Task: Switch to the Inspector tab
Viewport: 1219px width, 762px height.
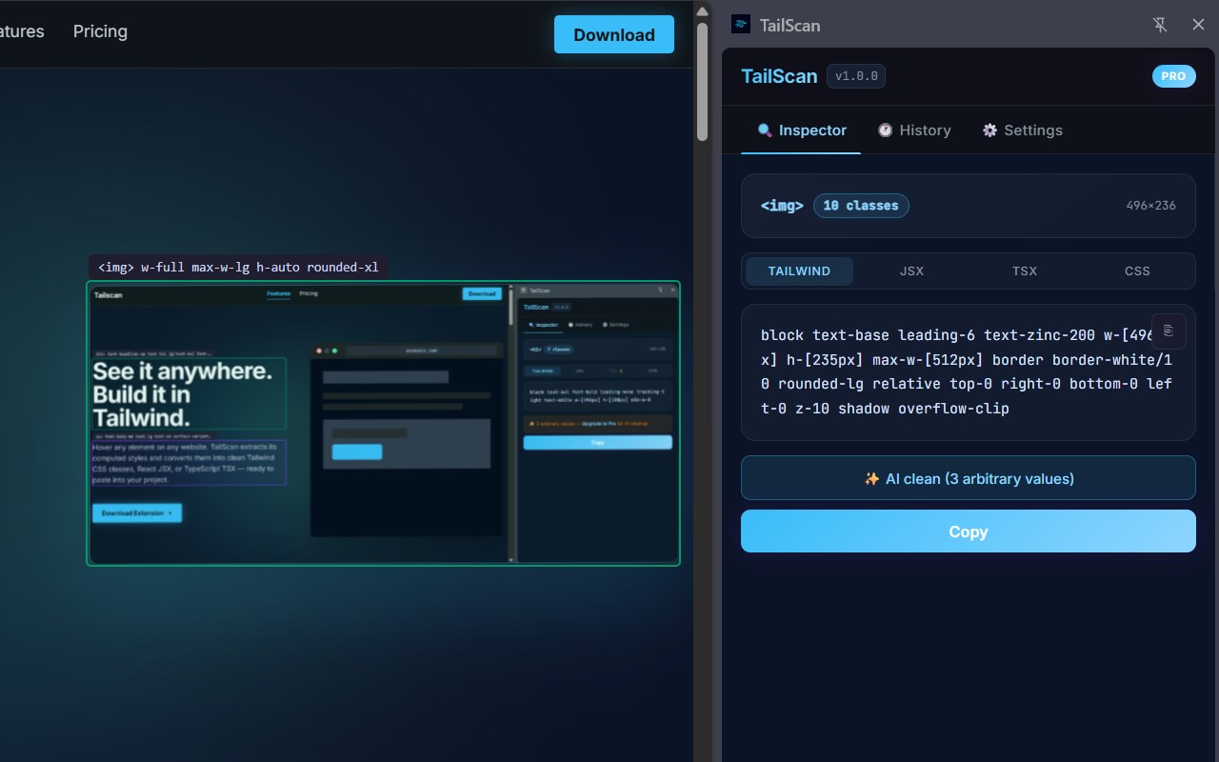Action: pyautogui.click(x=801, y=130)
